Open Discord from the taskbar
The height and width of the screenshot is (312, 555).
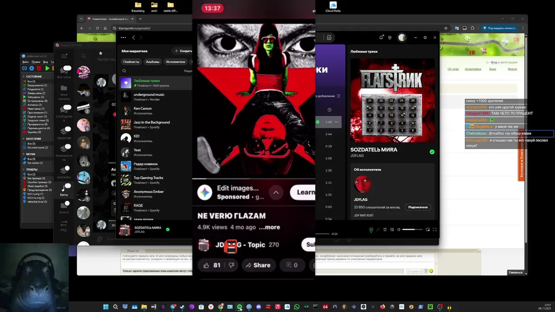coord(258,307)
